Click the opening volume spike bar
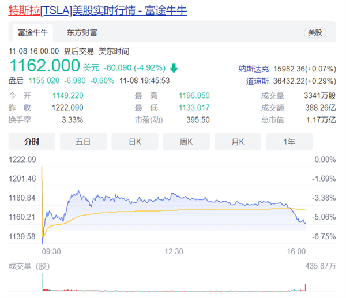The image size is (346, 298). (43, 282)
